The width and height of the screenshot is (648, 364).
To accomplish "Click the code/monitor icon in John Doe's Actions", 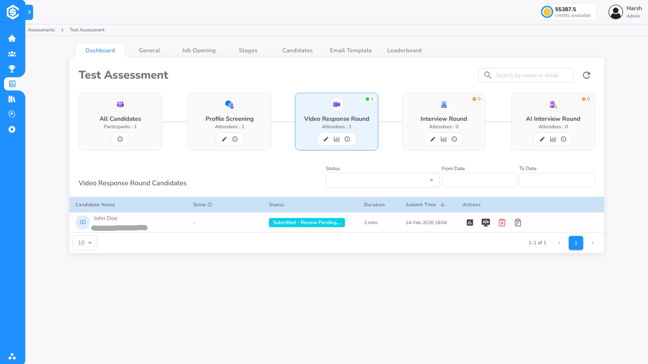I will (485, 222).
